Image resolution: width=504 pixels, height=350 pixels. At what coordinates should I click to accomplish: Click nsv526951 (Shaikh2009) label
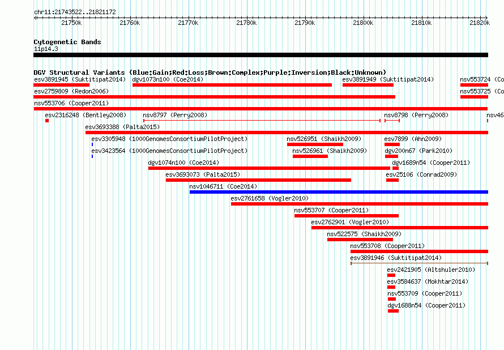pyautogui.click(x=324, y=139)
